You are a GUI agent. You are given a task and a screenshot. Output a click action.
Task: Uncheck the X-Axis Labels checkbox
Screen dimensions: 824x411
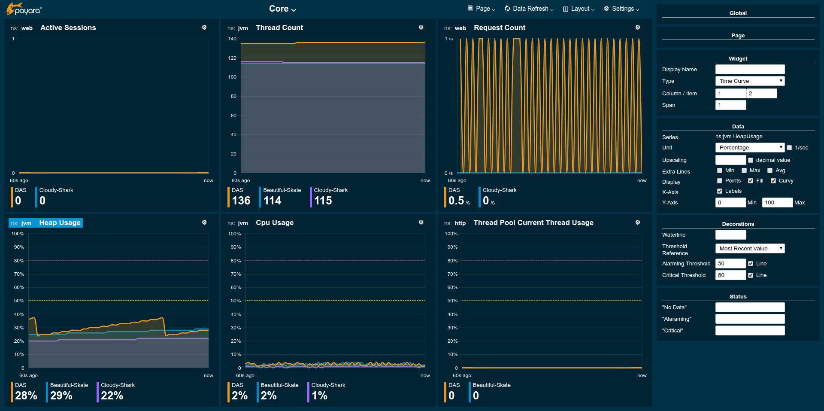click(720, 191)
